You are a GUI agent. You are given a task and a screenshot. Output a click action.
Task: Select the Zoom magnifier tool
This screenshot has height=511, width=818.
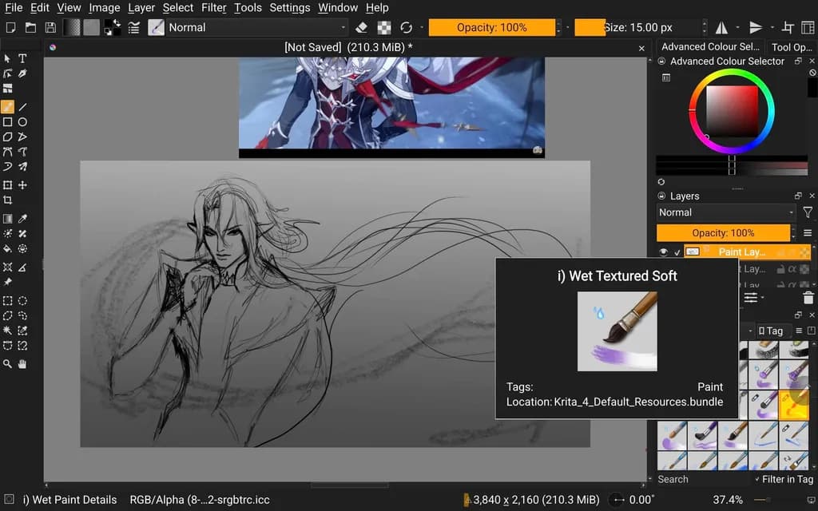coord(7,364)
